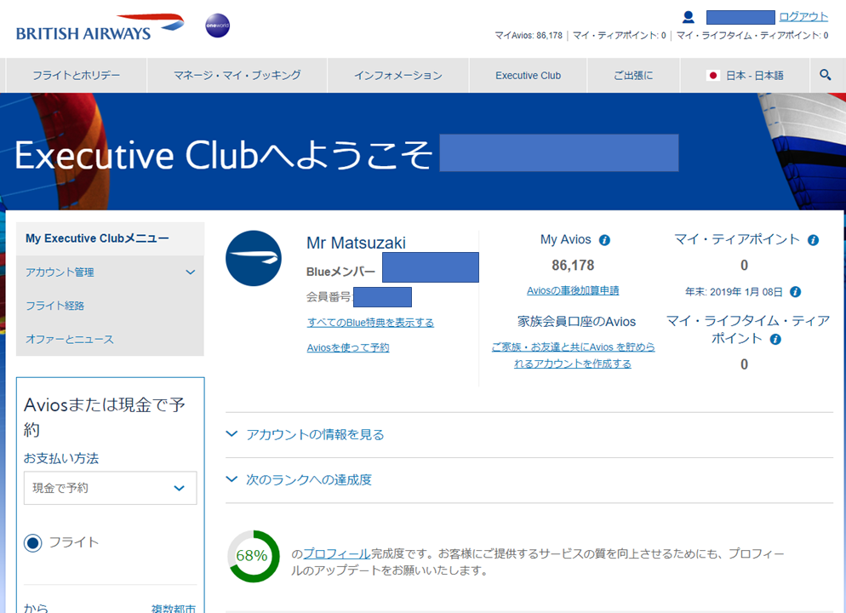Viewport: 846px width, 613px height.
Task: Select the フライト radio button
Action: 33,543
